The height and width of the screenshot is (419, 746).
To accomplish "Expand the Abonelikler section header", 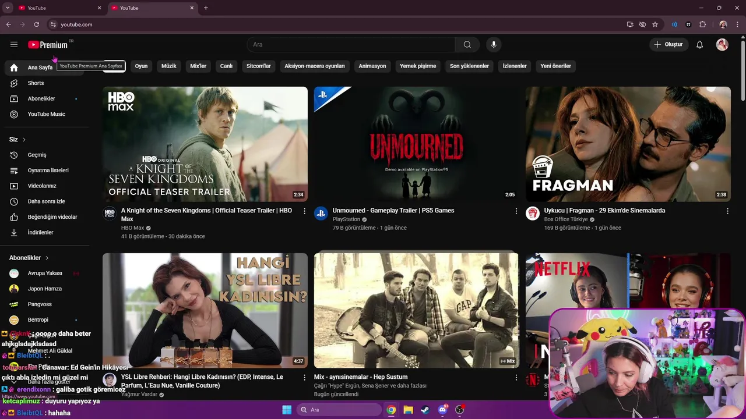I will (x=29, y=258).
